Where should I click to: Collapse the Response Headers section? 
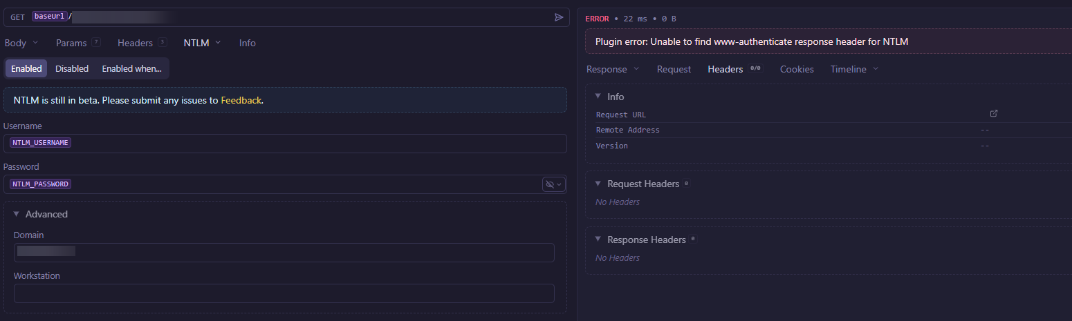[x=598, y=240]
